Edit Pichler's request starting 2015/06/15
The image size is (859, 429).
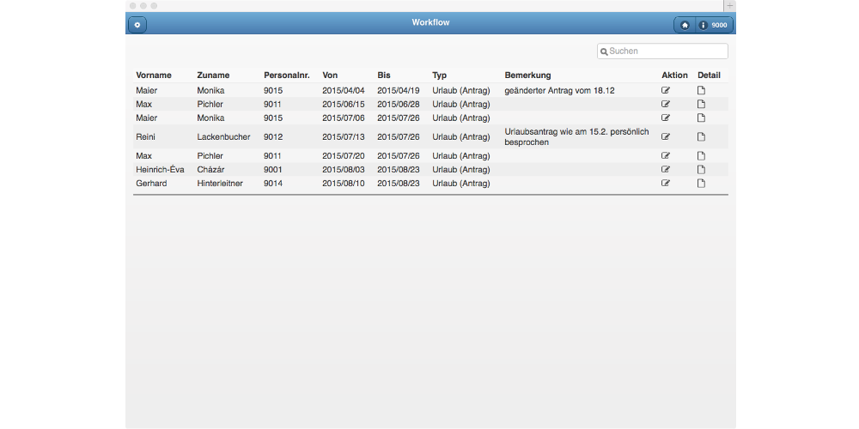point(666,104)
